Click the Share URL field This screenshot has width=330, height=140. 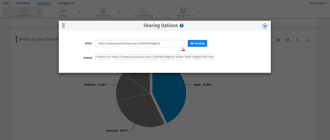140,44
